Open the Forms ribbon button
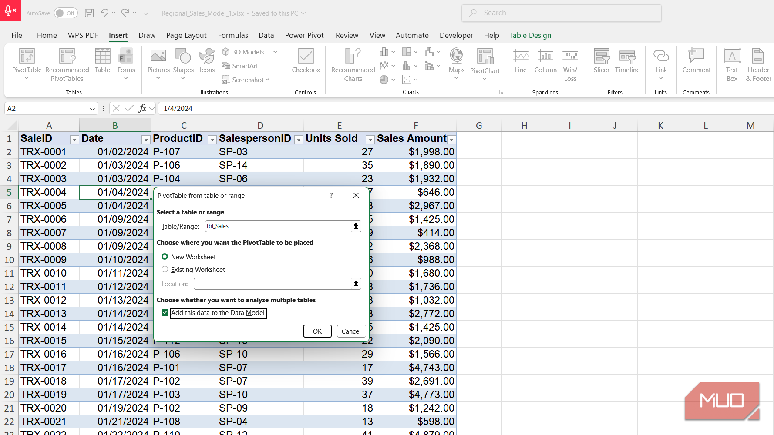 click(126, 64)
